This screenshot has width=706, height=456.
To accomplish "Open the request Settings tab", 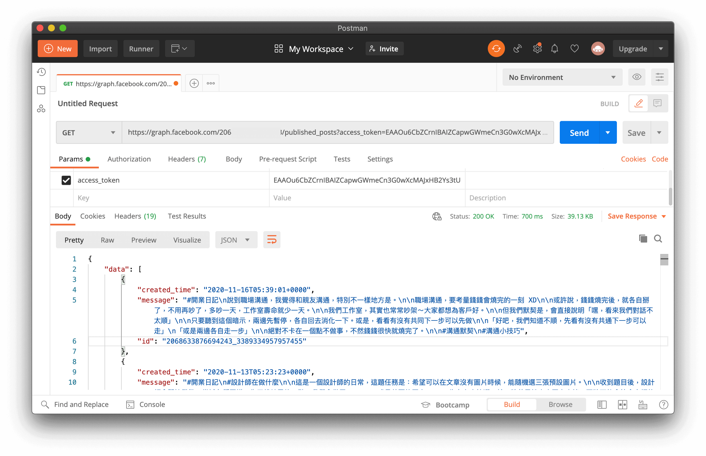I will (380, 159).
